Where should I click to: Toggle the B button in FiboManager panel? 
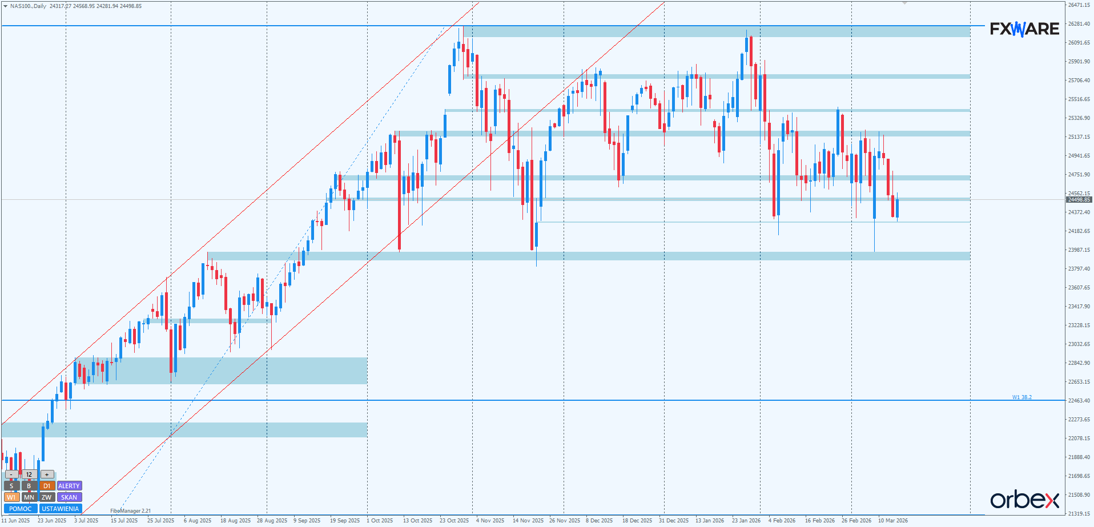coord(29,486)
